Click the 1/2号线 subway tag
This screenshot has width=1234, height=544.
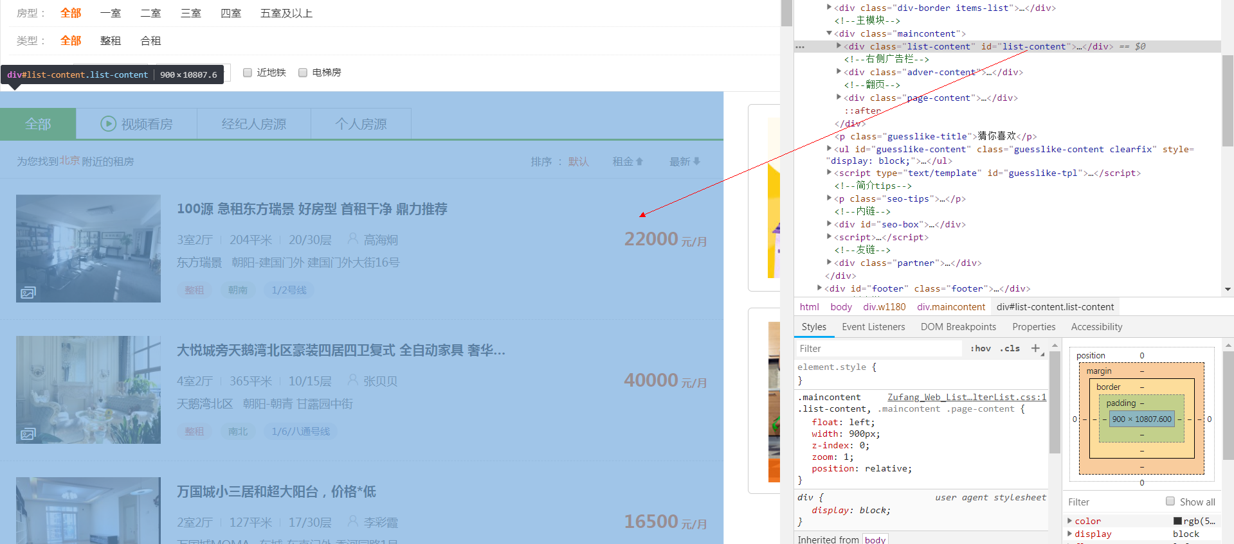[x=289, y=290]
